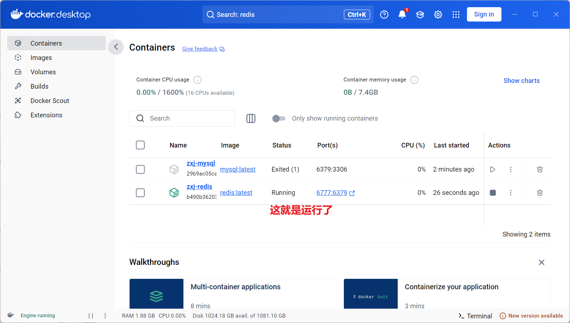Open the Help question mark icon
Screen dimensions: 570x323
(384, 14)
